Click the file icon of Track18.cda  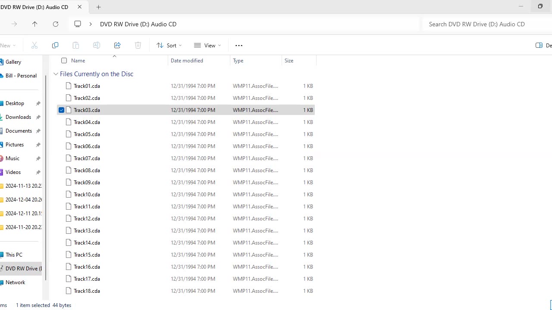[x=68, y=291]
